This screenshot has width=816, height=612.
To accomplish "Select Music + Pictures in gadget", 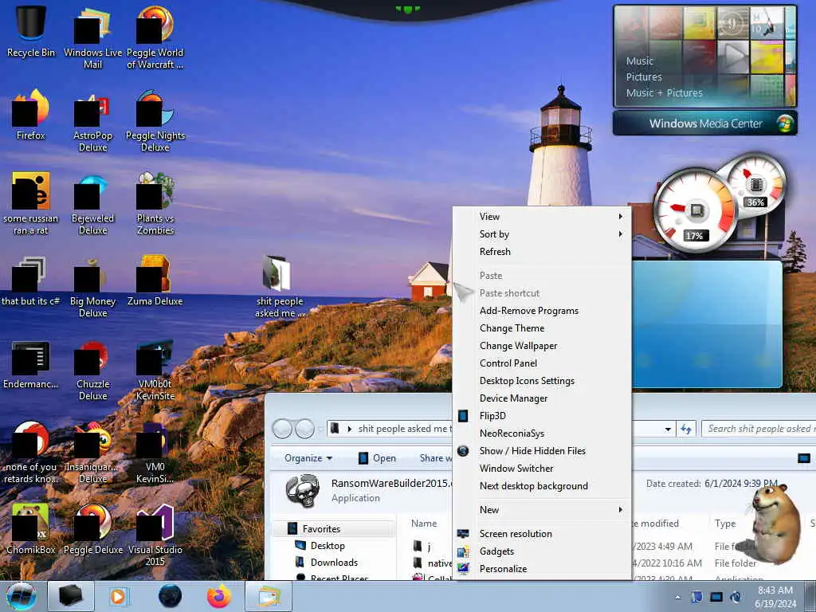I will [664, 93].
